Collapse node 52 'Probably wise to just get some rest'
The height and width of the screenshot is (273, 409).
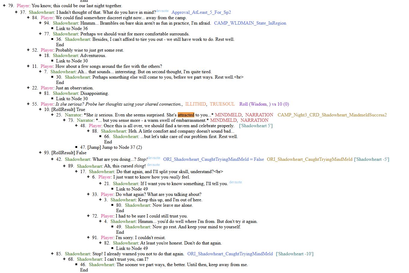(28, 50)
